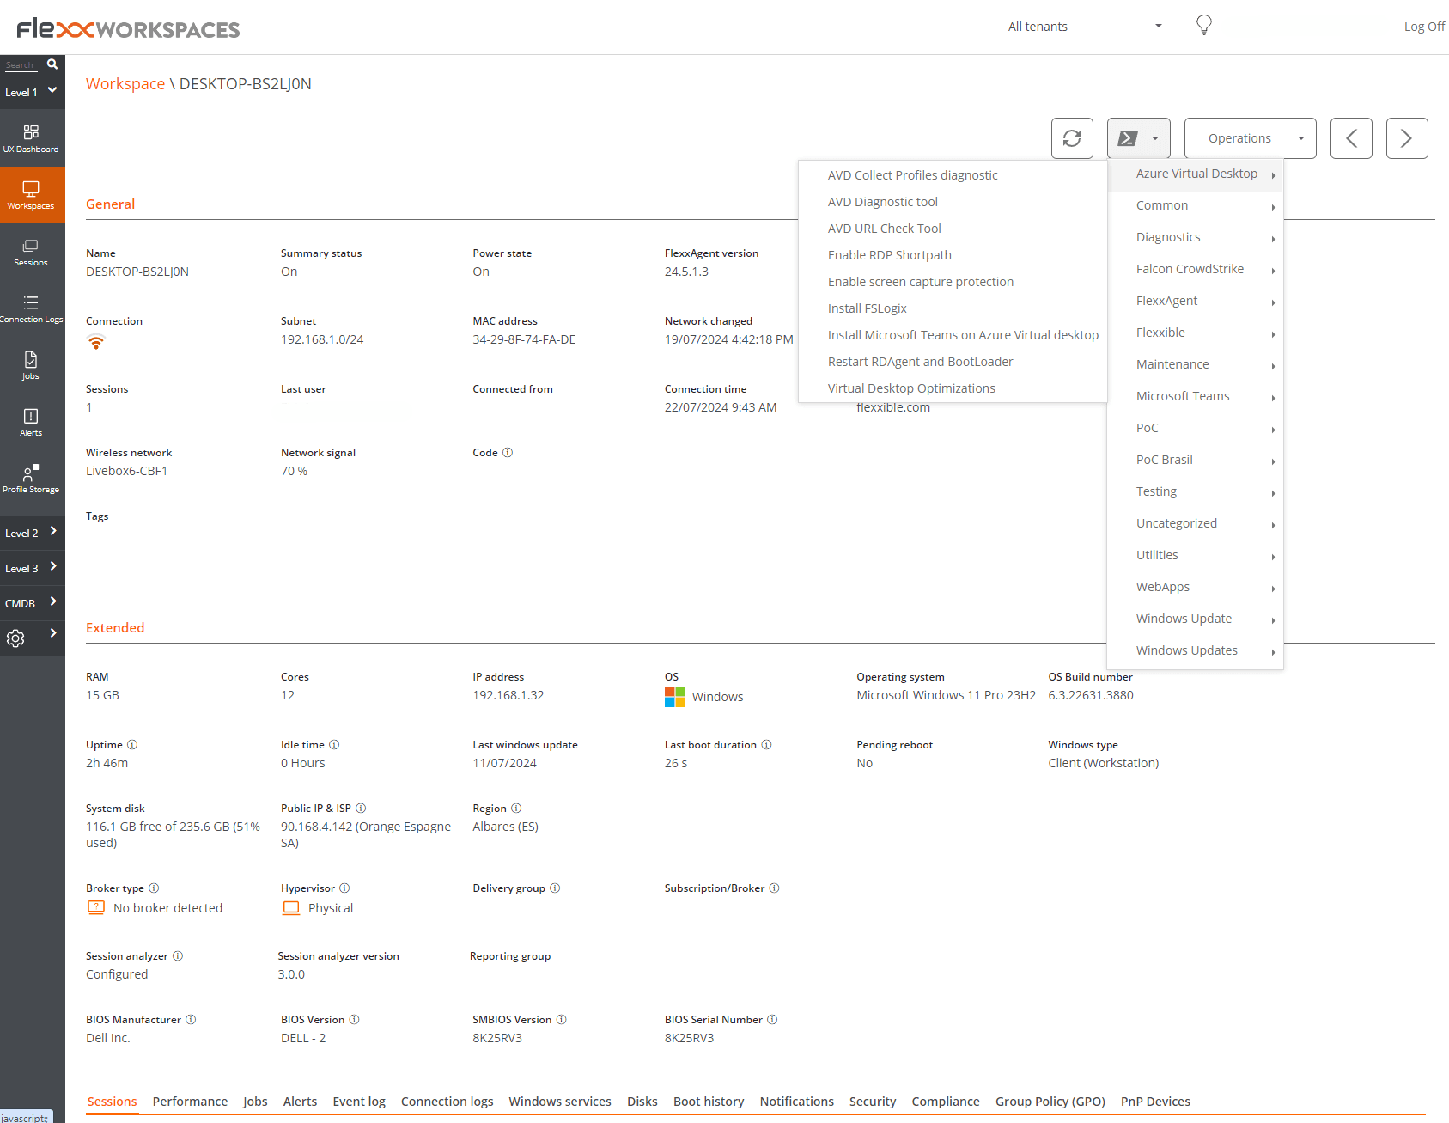The height and width of the screenshot is (1123, 1449).
Task: Open the Operations dropdown
Action: 1250,138
